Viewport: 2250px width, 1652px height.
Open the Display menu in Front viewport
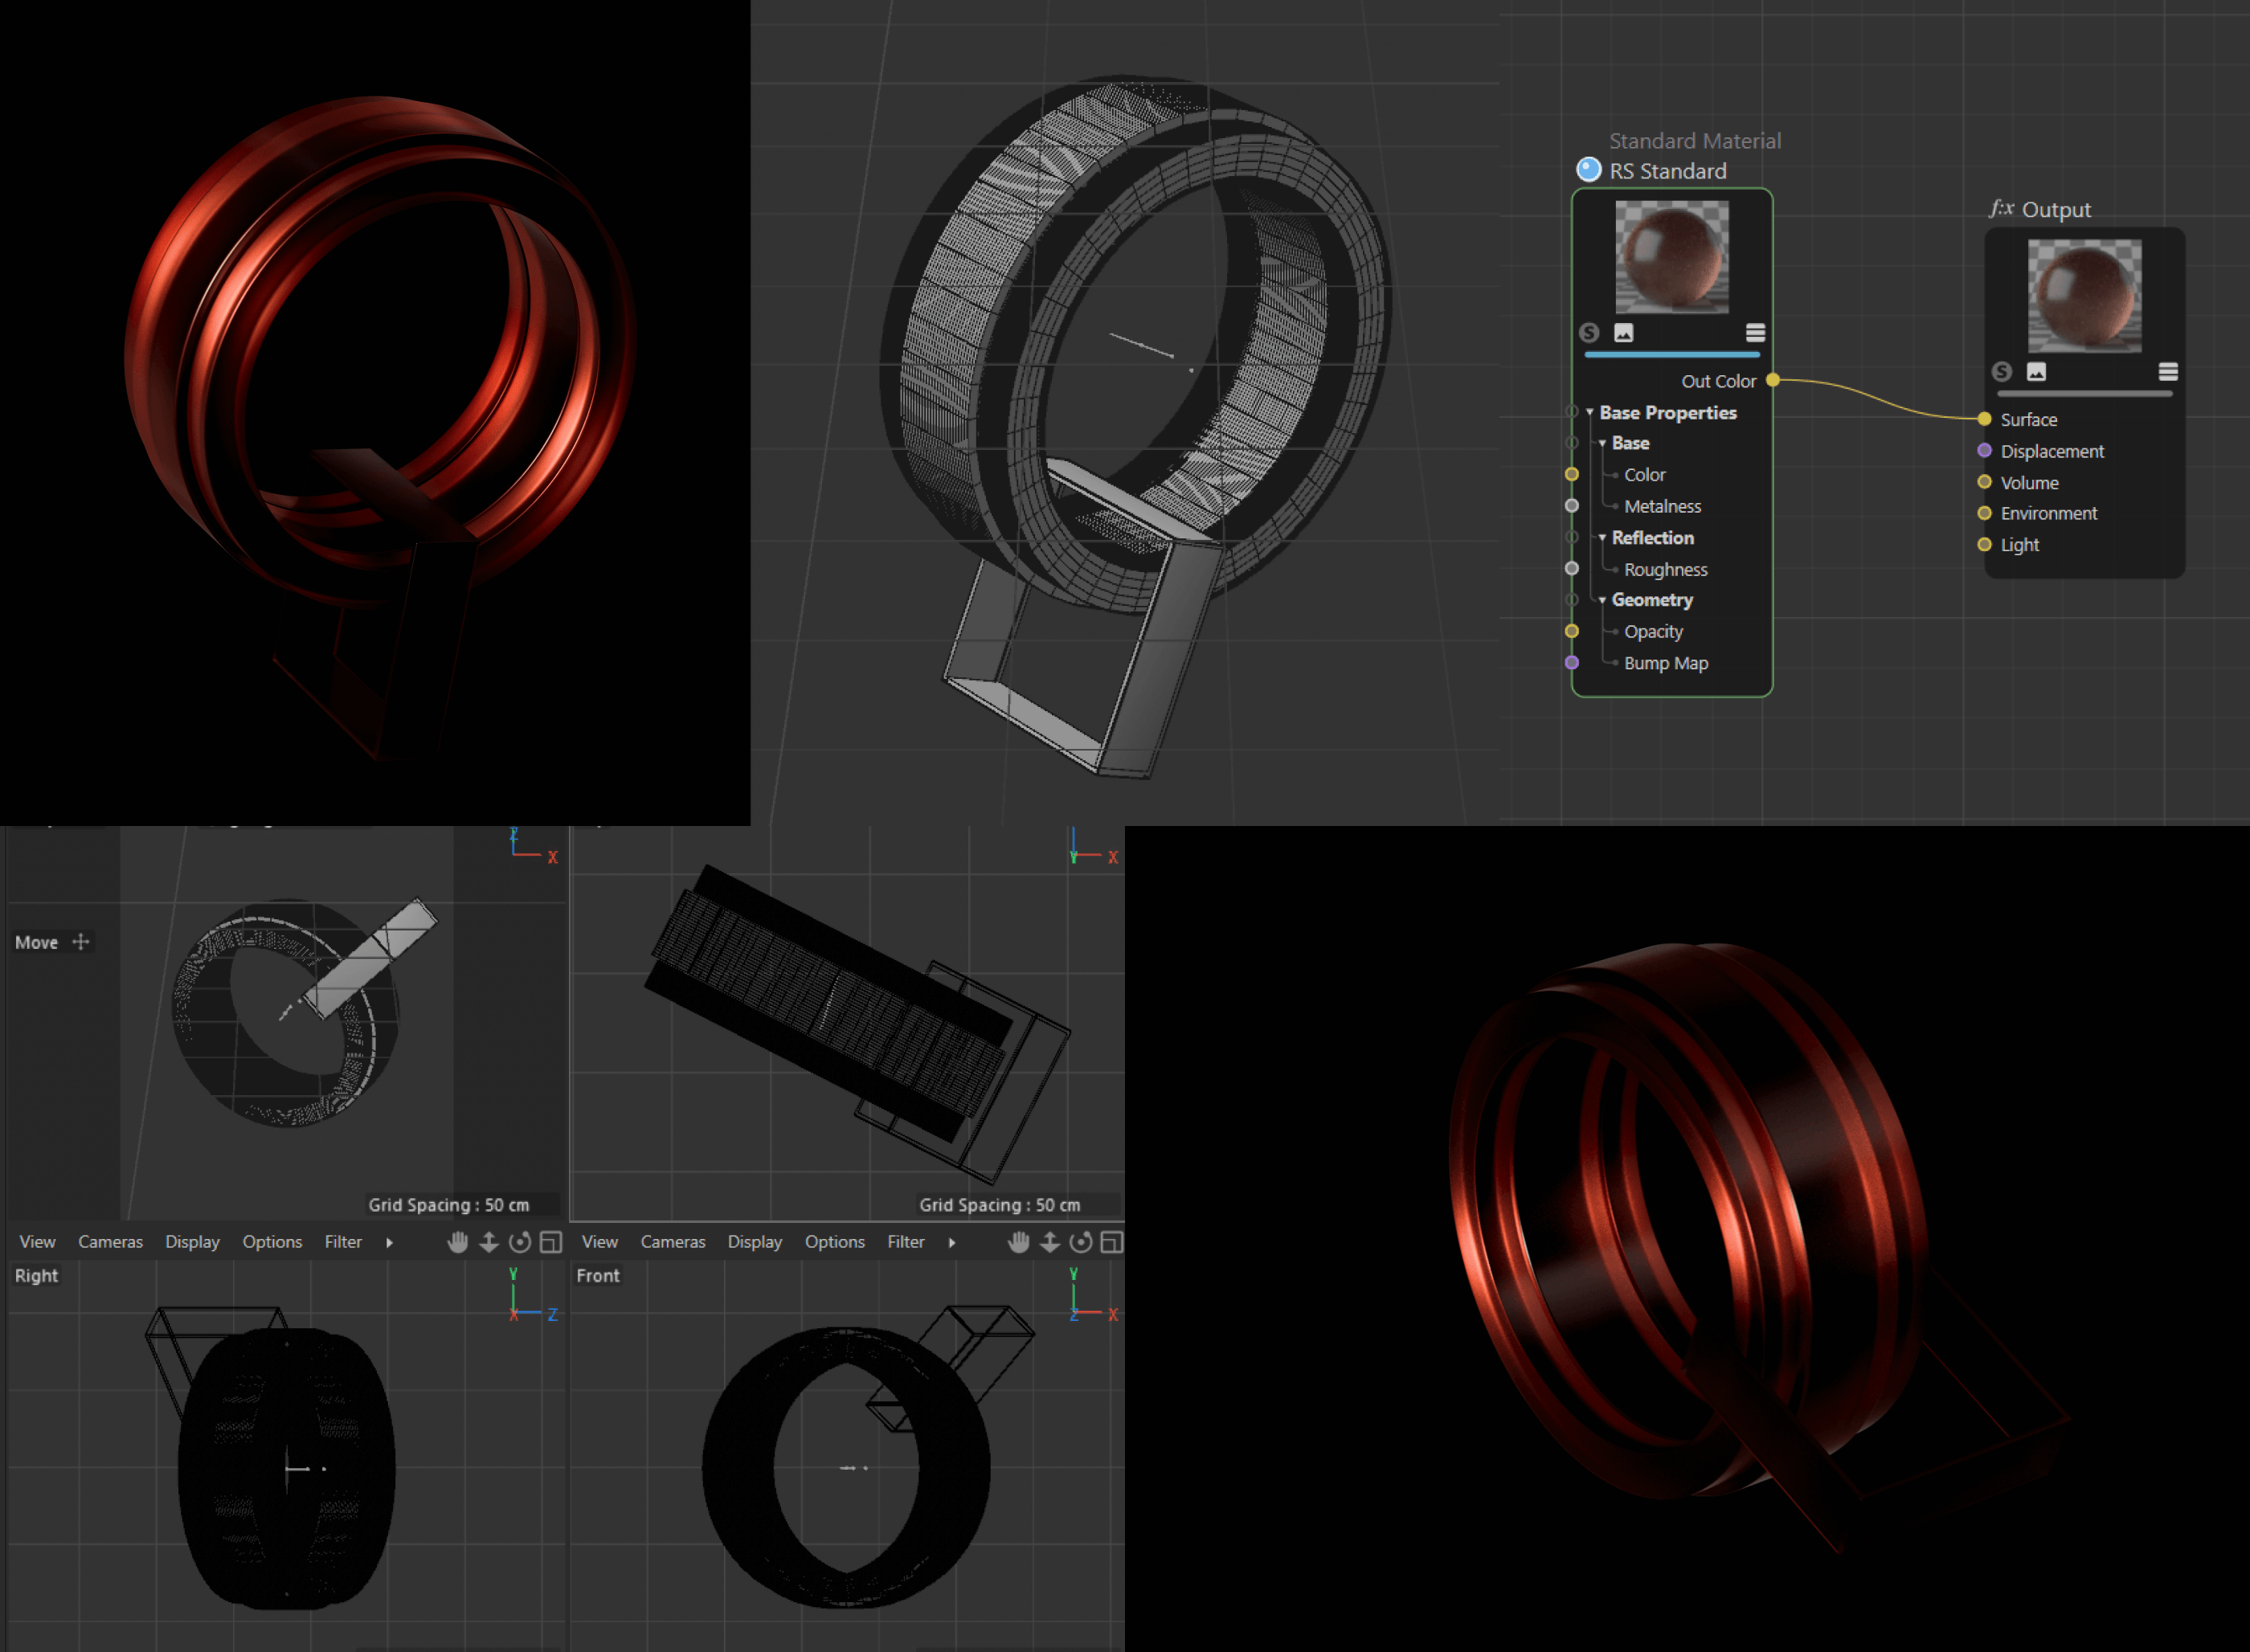pos(754,1242)
